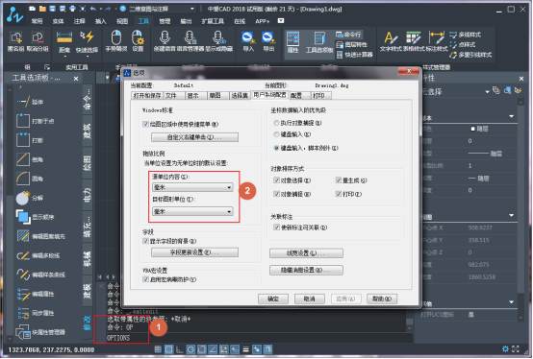The image size is (533, 359).
Task: Click the Text Style (文字样式) icon
Action: (391, 36)
